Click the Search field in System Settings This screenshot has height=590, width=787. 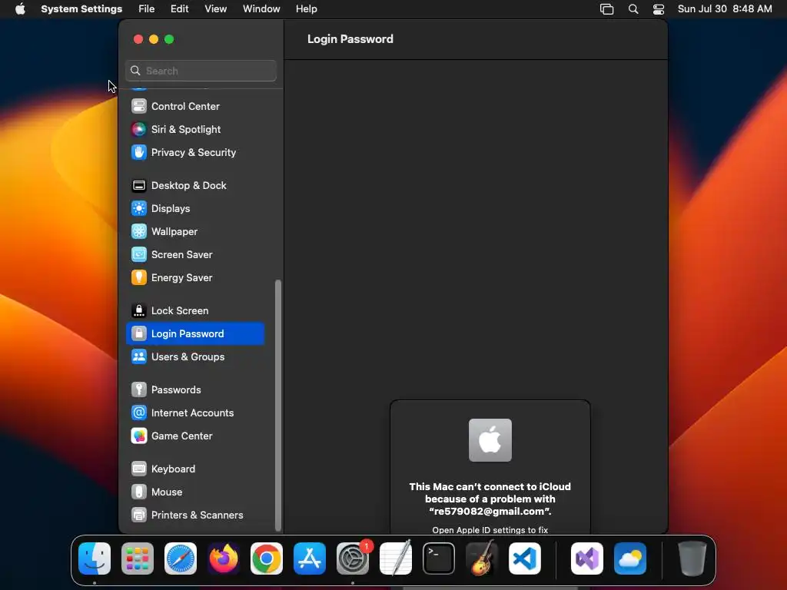click(x=201, y=71)
